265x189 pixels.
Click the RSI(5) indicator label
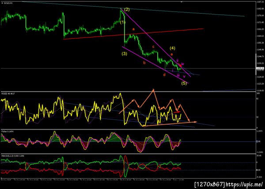tap(8, 93)
